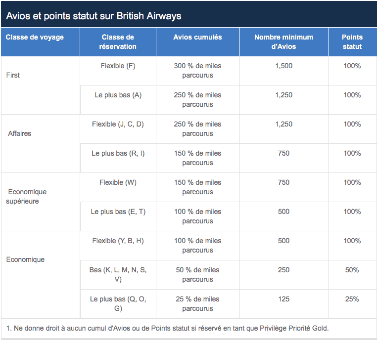
Task: Click the 'Flexible (W)' booking class cell
Action: [118, 182]
